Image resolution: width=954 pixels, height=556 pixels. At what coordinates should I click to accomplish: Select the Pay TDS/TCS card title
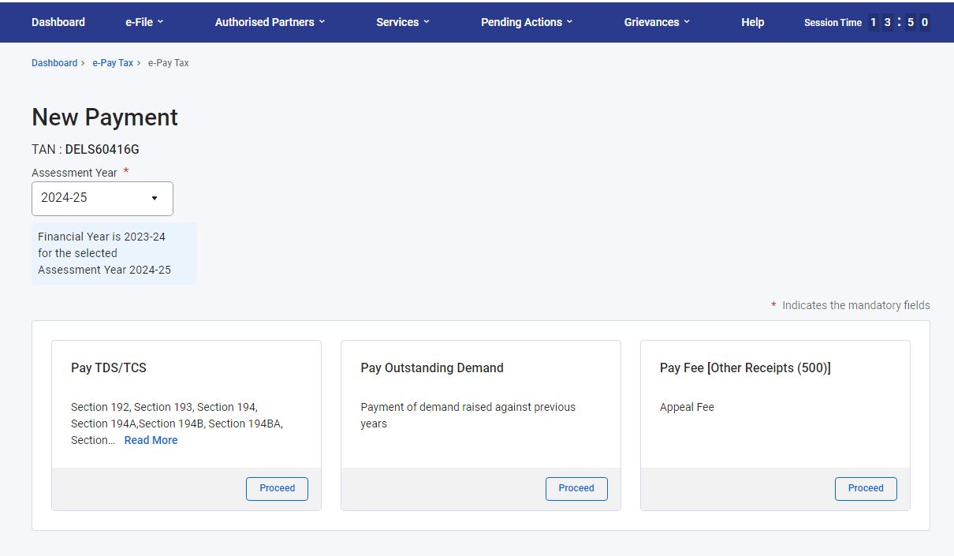109,368
